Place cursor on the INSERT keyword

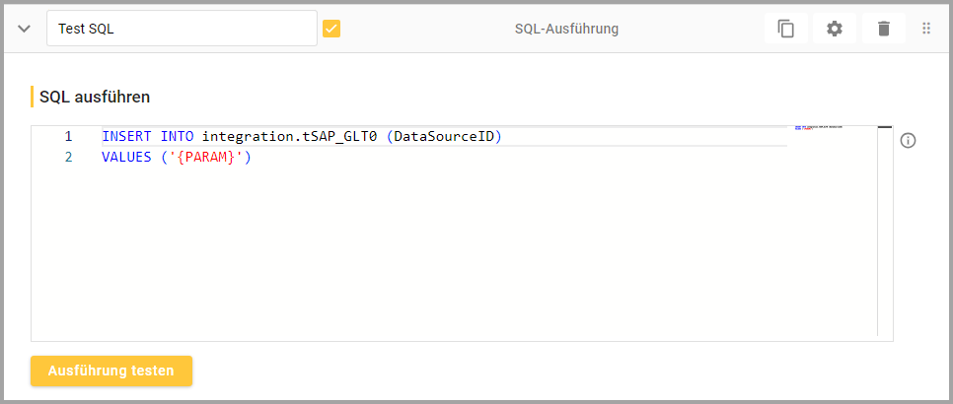pyautogui.click(x=126, y=136)
